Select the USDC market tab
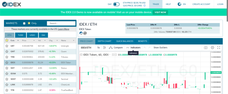 pos(32,35)
